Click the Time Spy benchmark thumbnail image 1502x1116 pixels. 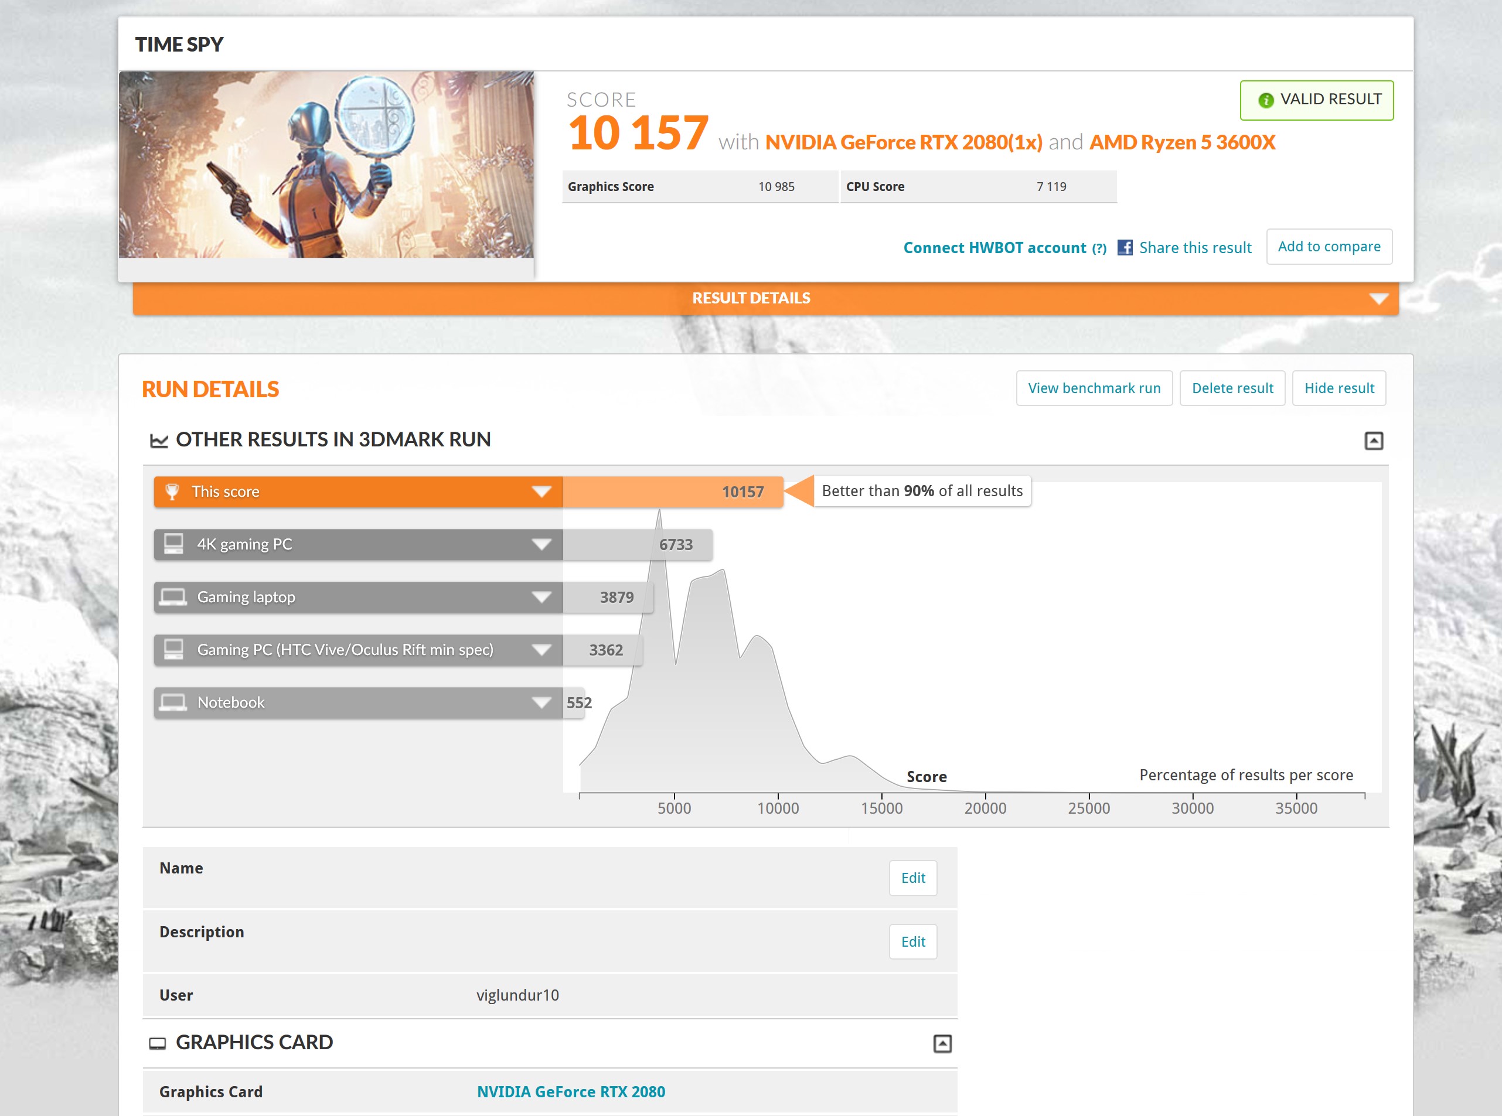click(326, 165)
